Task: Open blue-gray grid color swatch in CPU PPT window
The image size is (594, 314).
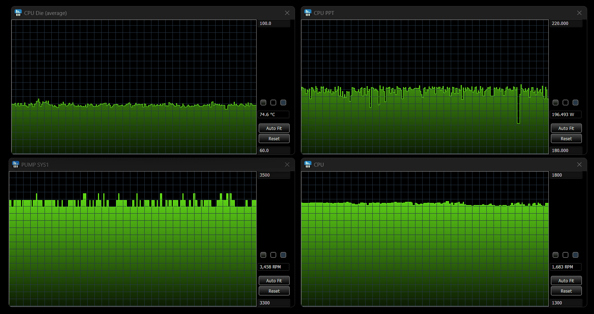Action: tap(575, 103)
